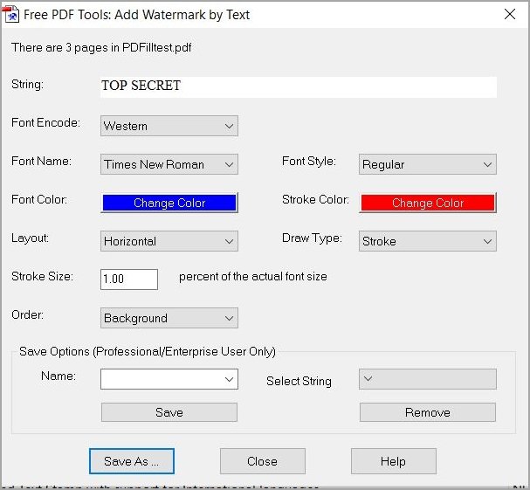
Task: Open the Select String dropdown
Action: [x=427, y=379]
